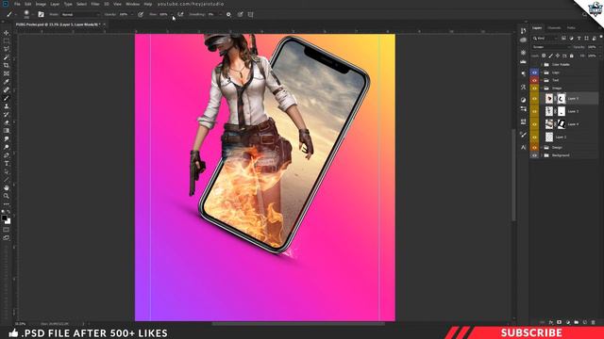Expand the Design group
Image resolution: width=604 pixels, height=339 pixels.
coord(541,147)
